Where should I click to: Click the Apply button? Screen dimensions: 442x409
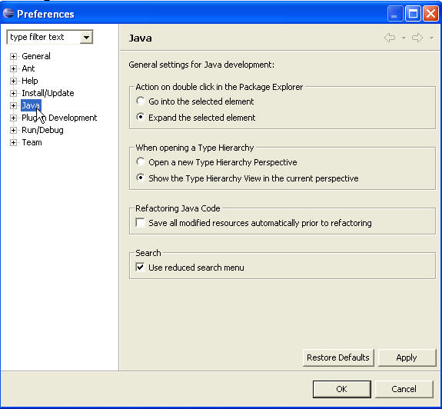click(x=407, y=357)
